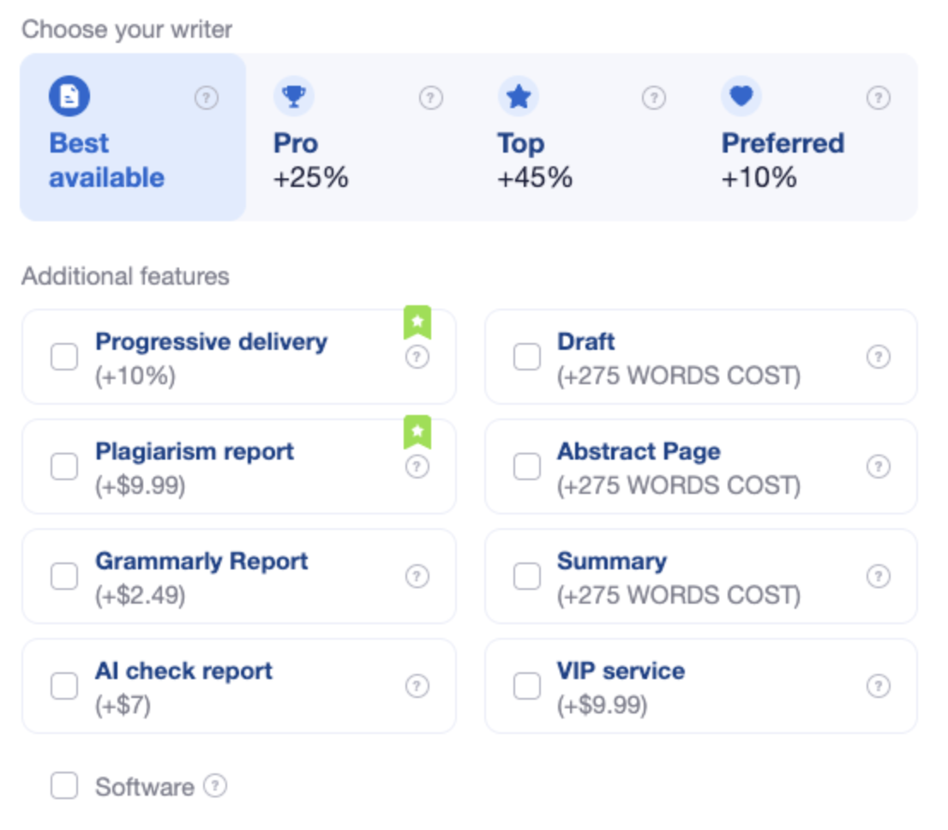948x830 pixels.
Task: Open help tooltip for Plagiarism report
Action: (417, 466)
